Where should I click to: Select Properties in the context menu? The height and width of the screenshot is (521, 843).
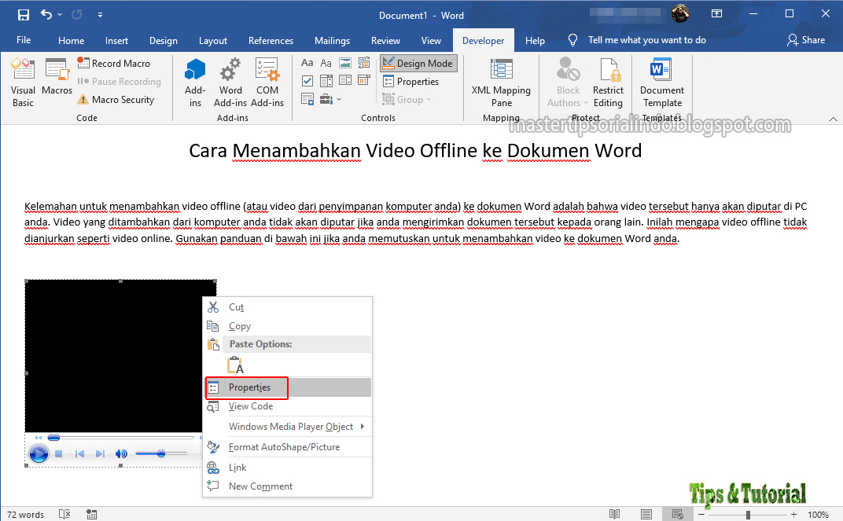288,387
